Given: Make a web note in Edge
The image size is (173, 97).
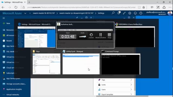Looking at the screenshot, I should (158, 7).
